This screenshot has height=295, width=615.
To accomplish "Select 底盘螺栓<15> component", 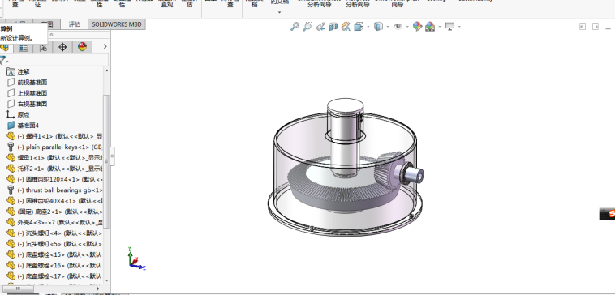I will tap(59, 254).
